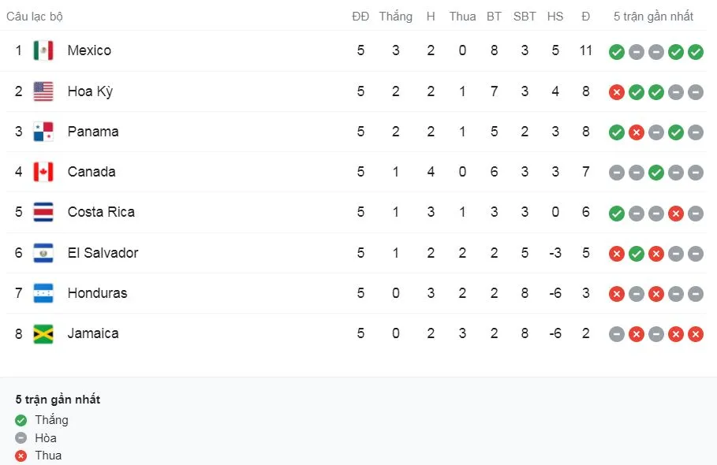The width and height of the screenshot is (717, 465).
Task: Click Jamaica's last loss result icon
Action: [x=695, y=334]
